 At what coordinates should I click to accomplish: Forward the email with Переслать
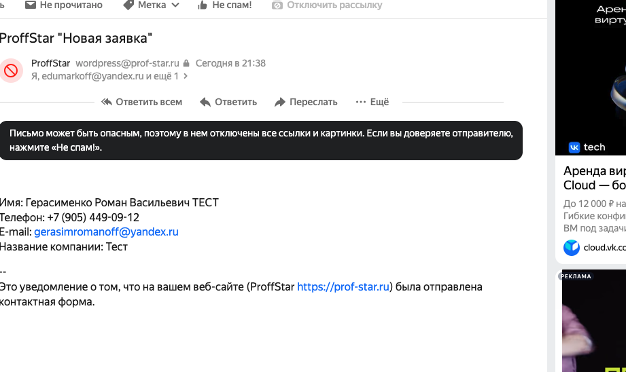tap(306, 102)
